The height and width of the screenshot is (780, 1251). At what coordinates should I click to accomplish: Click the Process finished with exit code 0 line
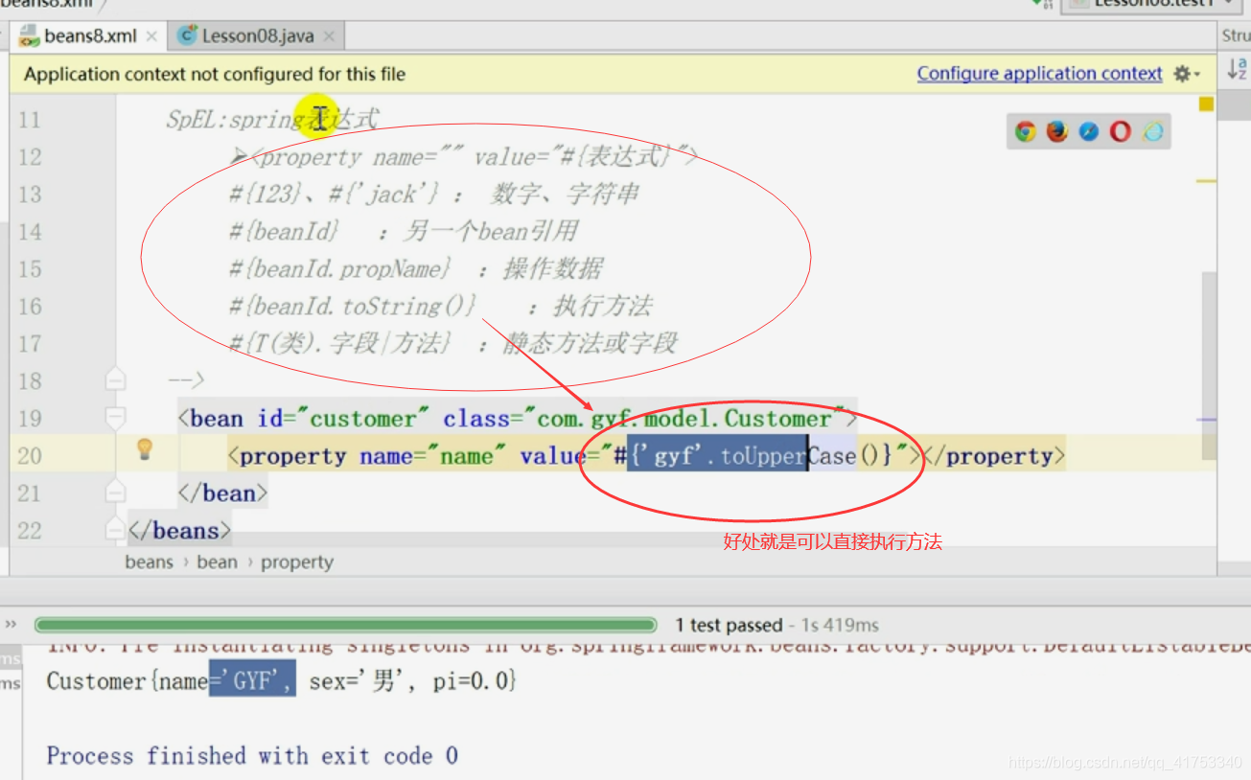(x=252, y=755)
